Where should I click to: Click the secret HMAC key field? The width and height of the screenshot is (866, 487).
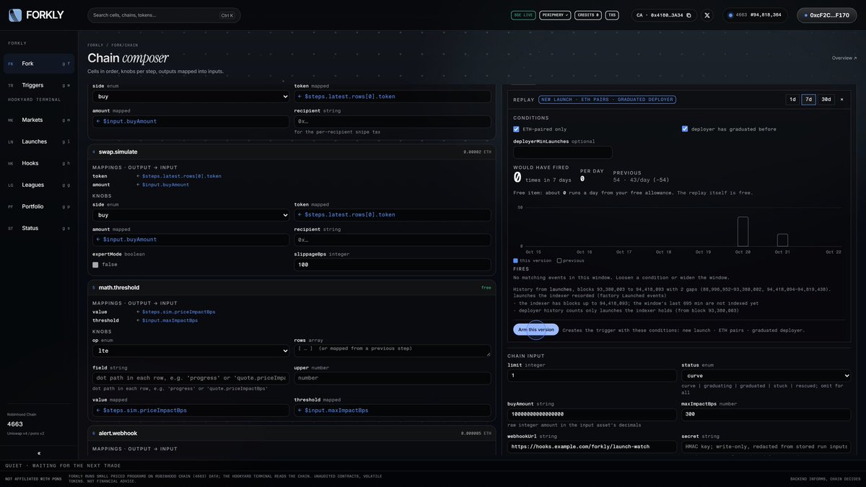point(766,447)
